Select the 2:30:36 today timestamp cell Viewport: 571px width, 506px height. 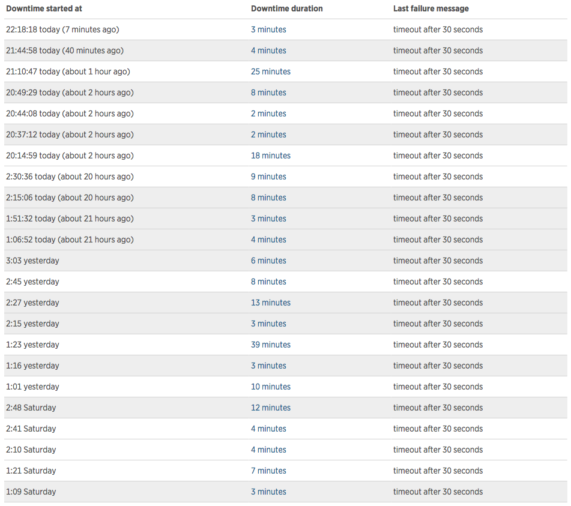[x=70, y=176]
